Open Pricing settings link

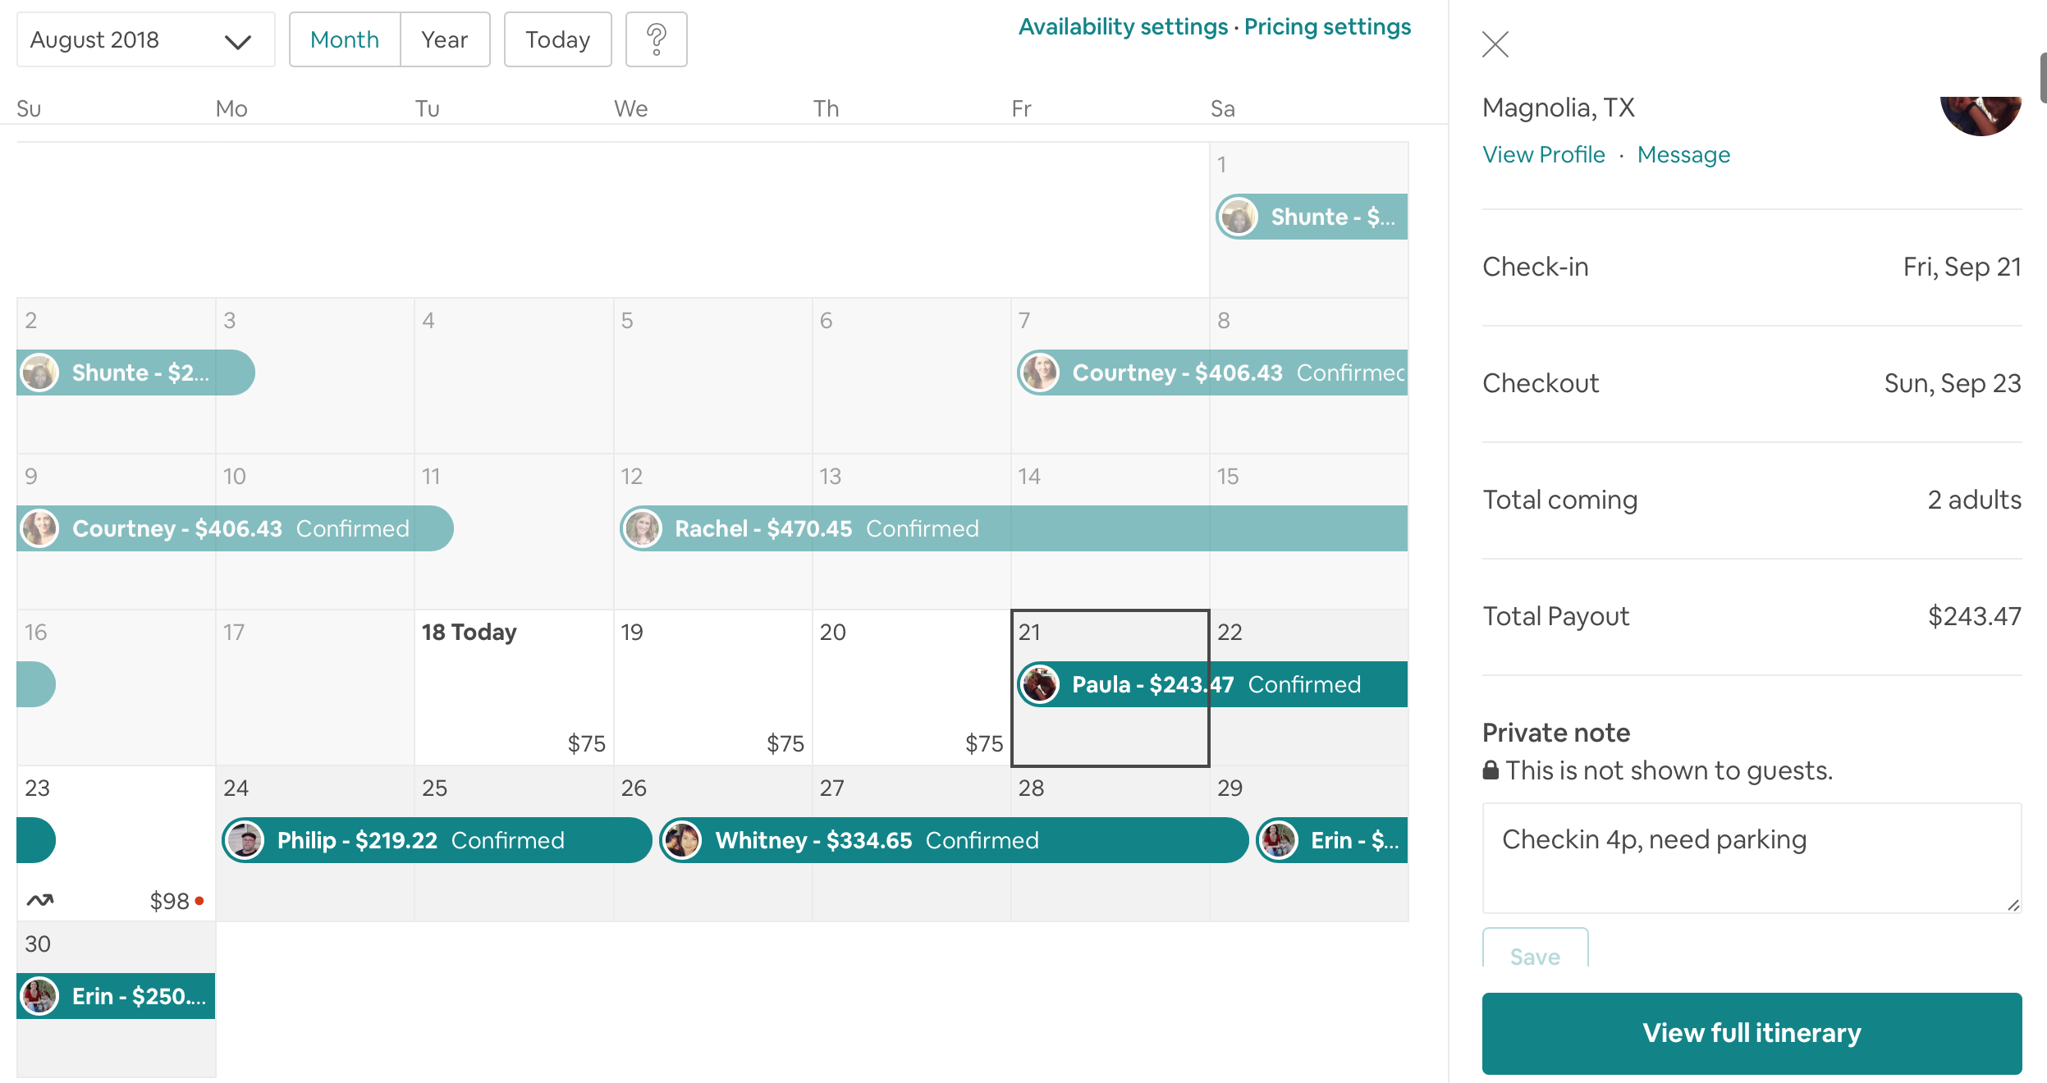point(1327,27)
